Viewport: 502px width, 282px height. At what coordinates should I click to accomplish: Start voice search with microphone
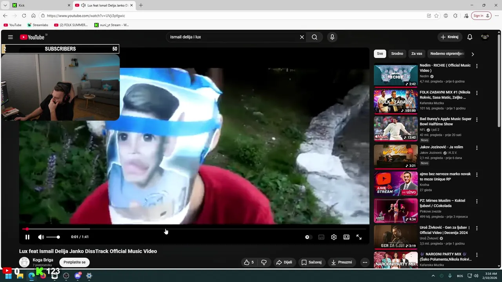pyautogui.click(x=332, y=37)
